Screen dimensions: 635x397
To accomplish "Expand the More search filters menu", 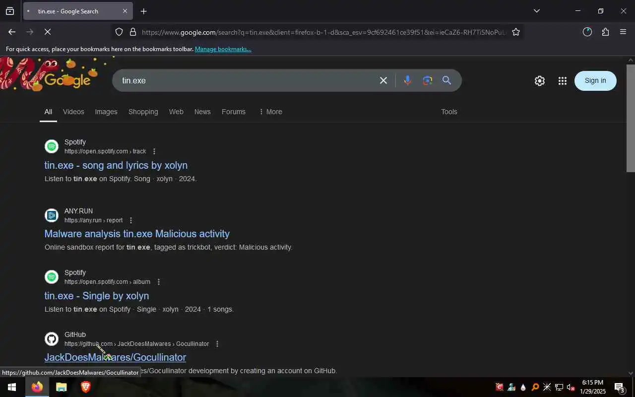I will point(270,112).
